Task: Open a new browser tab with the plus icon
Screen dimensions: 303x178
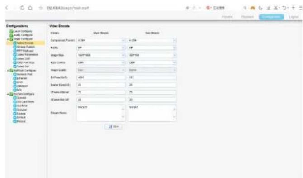Action: pyautogui.click(x=293, y=8)
